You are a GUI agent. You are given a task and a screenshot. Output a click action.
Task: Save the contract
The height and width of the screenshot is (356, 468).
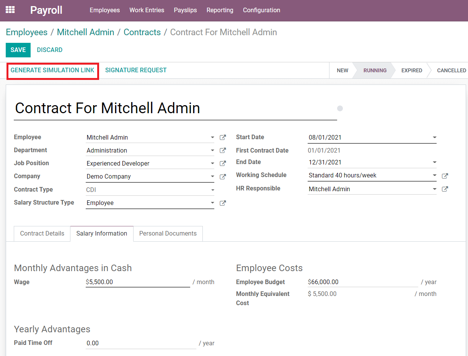click(x=18, y=50)
